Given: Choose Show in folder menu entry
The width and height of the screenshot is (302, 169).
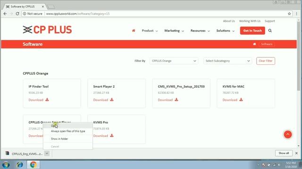Looking at the screenshot, I should click(x=68, y=139).
